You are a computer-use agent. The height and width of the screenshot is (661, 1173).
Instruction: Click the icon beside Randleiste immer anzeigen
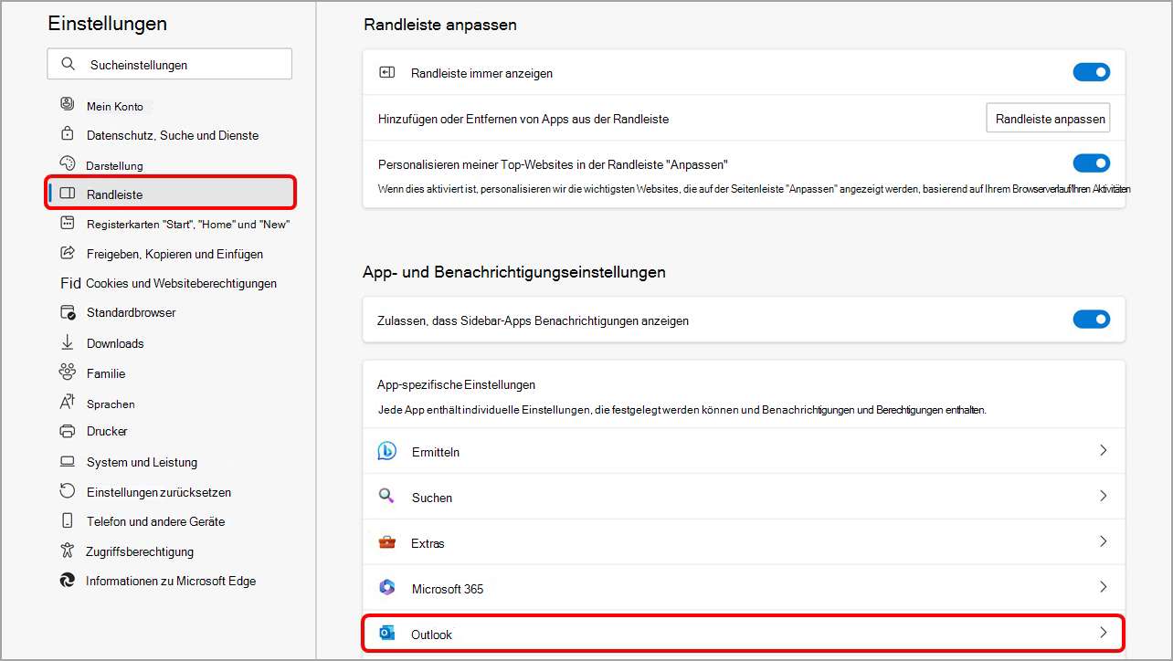tap(386, 72)
